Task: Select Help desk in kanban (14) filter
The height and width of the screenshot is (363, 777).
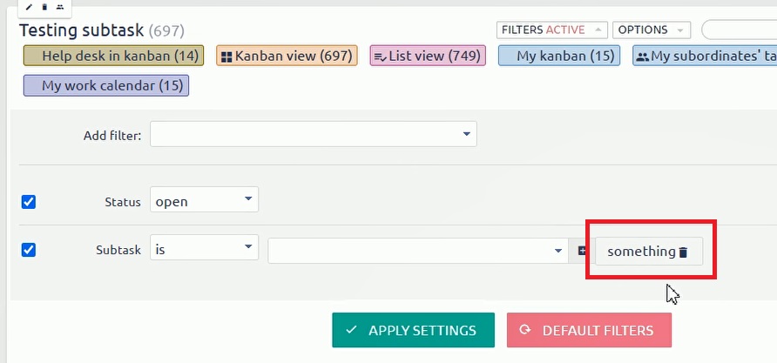Action: click(113, 57)
